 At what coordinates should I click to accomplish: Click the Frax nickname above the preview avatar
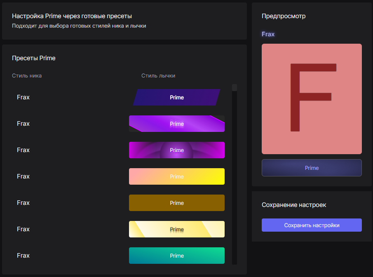click(268, 34)
